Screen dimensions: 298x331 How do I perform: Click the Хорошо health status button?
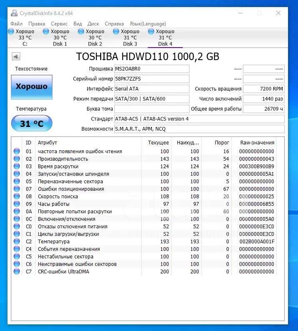click(32, 87)
